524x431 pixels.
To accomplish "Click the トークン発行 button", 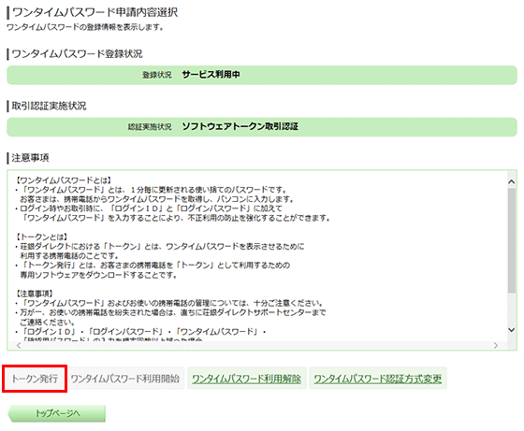I will [35, 379].
